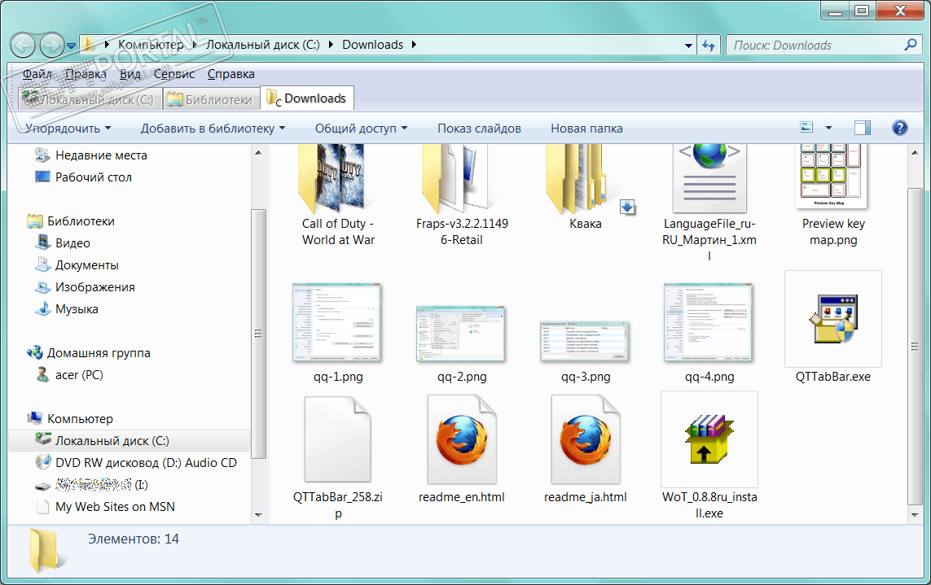Select the Downloads tab
Viewport: 931px width, 585px height.
point(307,98)
